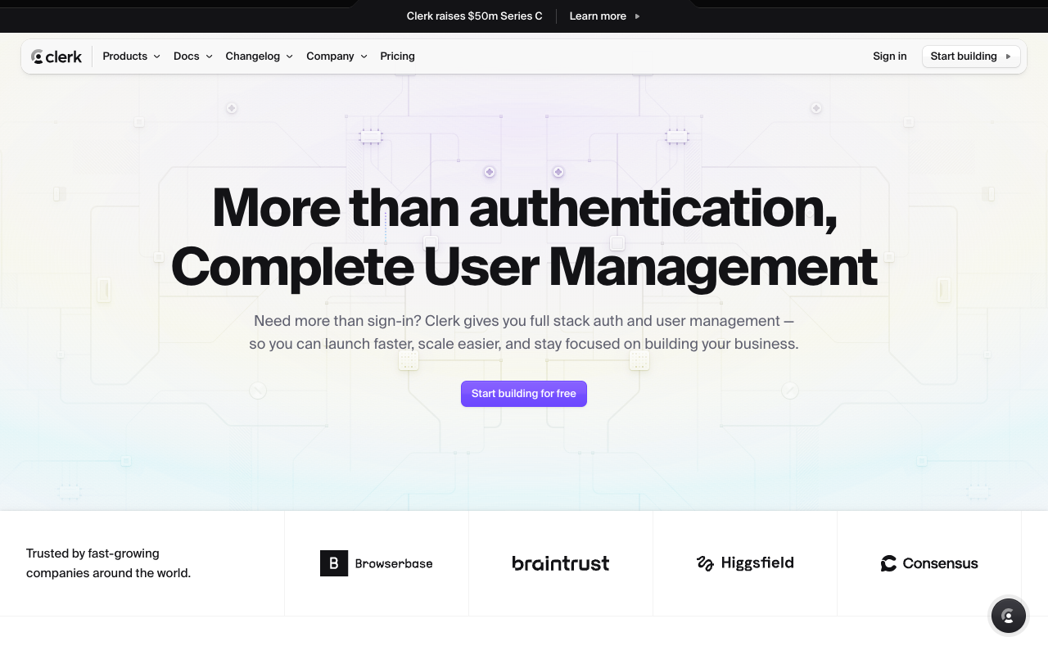
Task: Expand the Changelog dropdown
Action: (x=259, y=56)
